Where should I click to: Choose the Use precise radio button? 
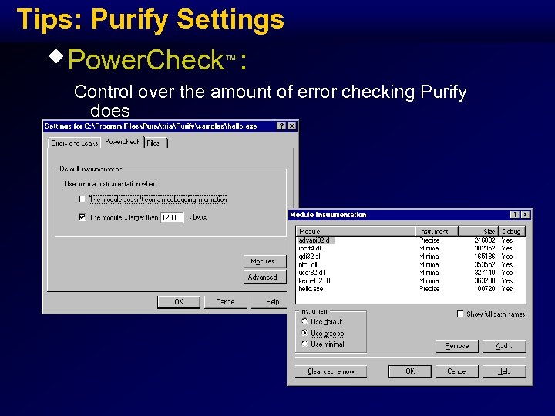pyautogui.click(x=304, y=334)
